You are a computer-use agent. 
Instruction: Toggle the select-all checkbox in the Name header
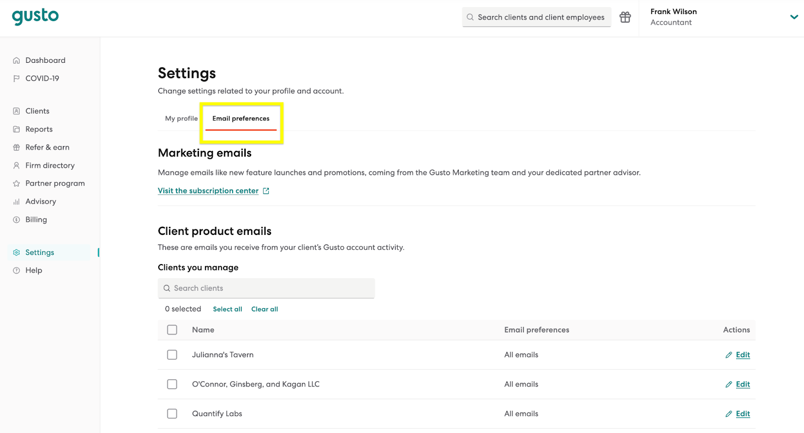[172, 330]
